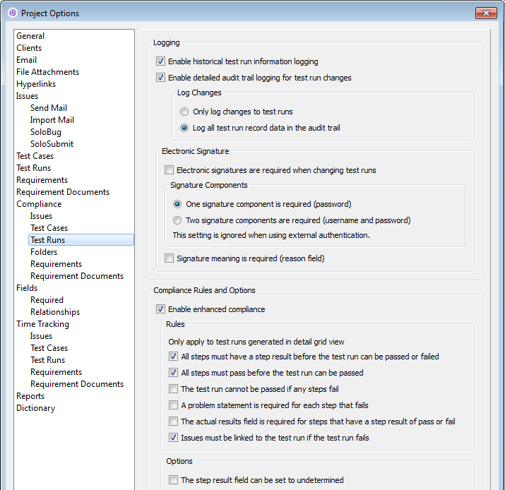This screenshot has width=505, height=490.
Task: Open the Email options category
Action: [27, 60]
